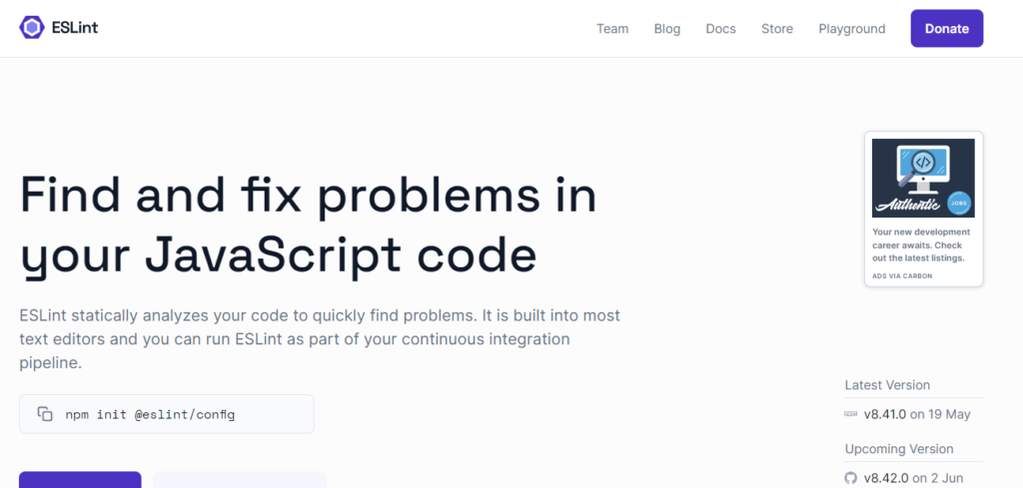This screenshot has height=488, width=1023.
Task: Click the npm icon beside v8.41.0
Action: point(851,414)
